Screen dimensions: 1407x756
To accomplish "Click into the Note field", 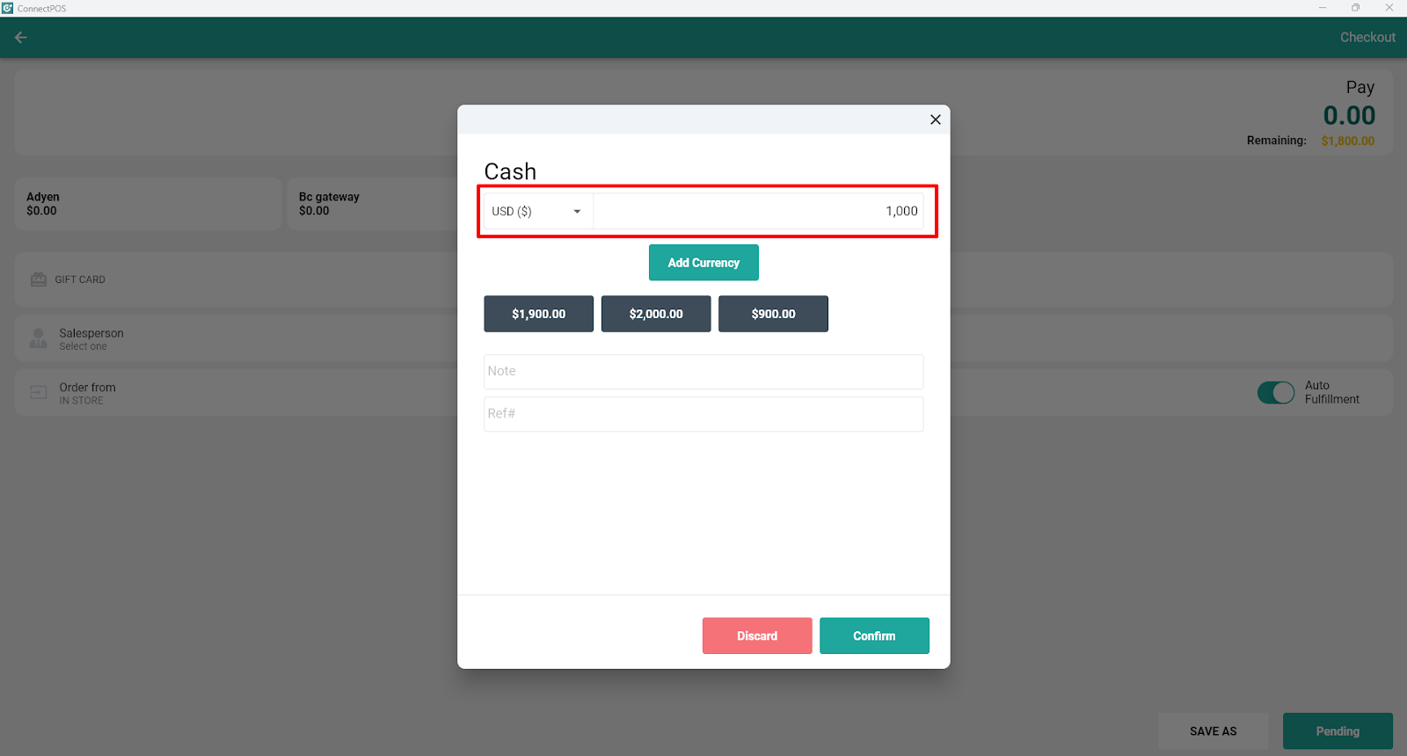I will (703, 372).
